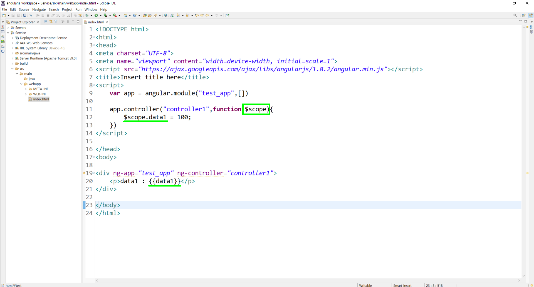Open the Help menu
The width and height of the screenshot is (534, 287).
click(104, 9)
